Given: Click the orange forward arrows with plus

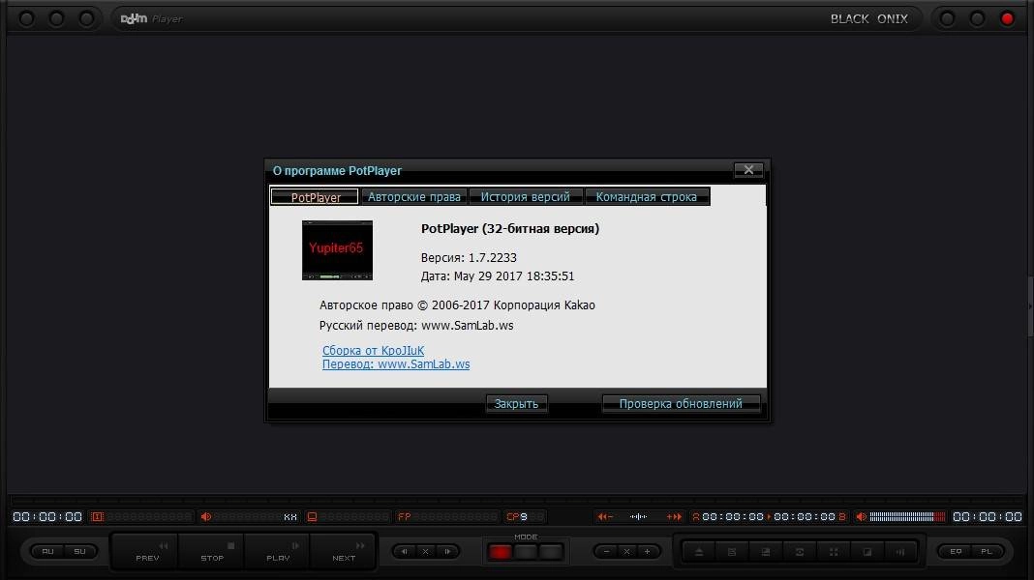Looking at the screenshot, I should tap(674, 517).
